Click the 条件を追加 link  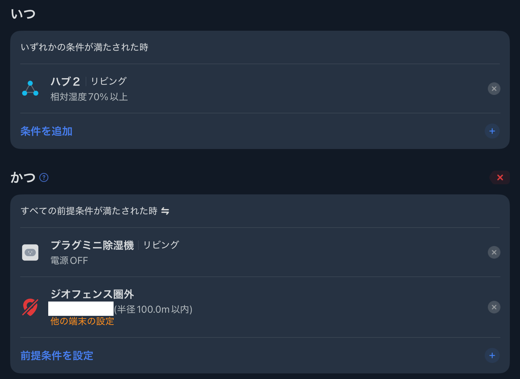pos(46,131)
